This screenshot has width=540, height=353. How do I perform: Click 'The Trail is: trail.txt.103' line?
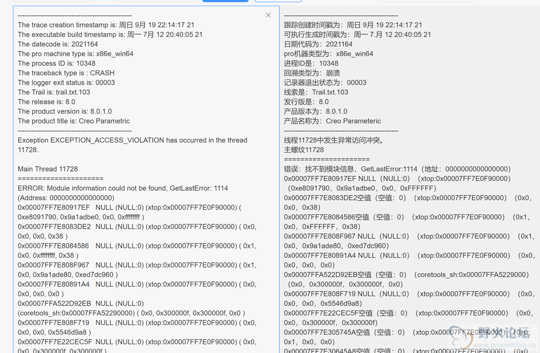point(54,92)
